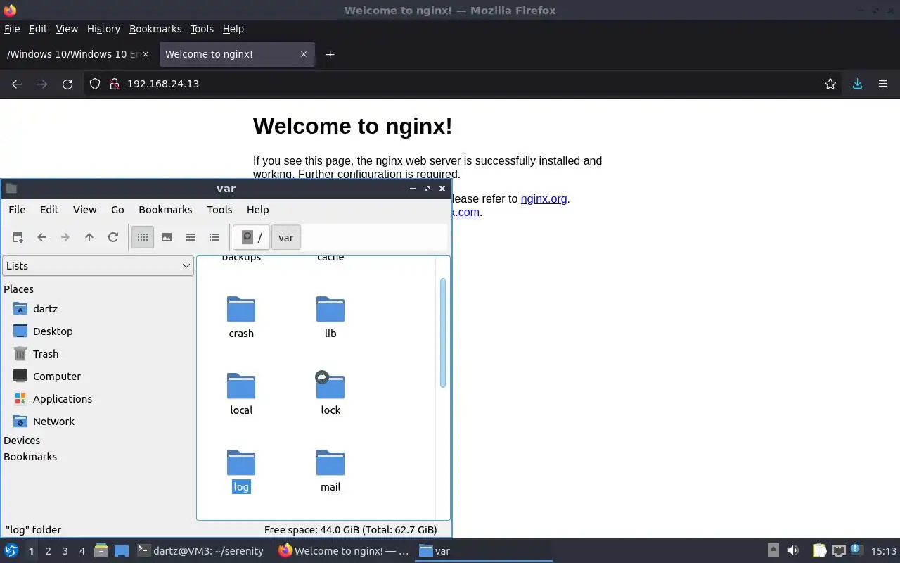Image resolution: width=900 pixels, height=563 pixels.
Task: Switch file manager to detailed list view
Action: 214,237
